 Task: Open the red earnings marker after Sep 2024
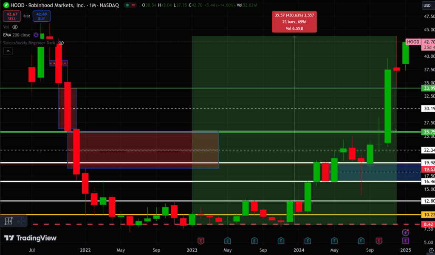[379, 241]
